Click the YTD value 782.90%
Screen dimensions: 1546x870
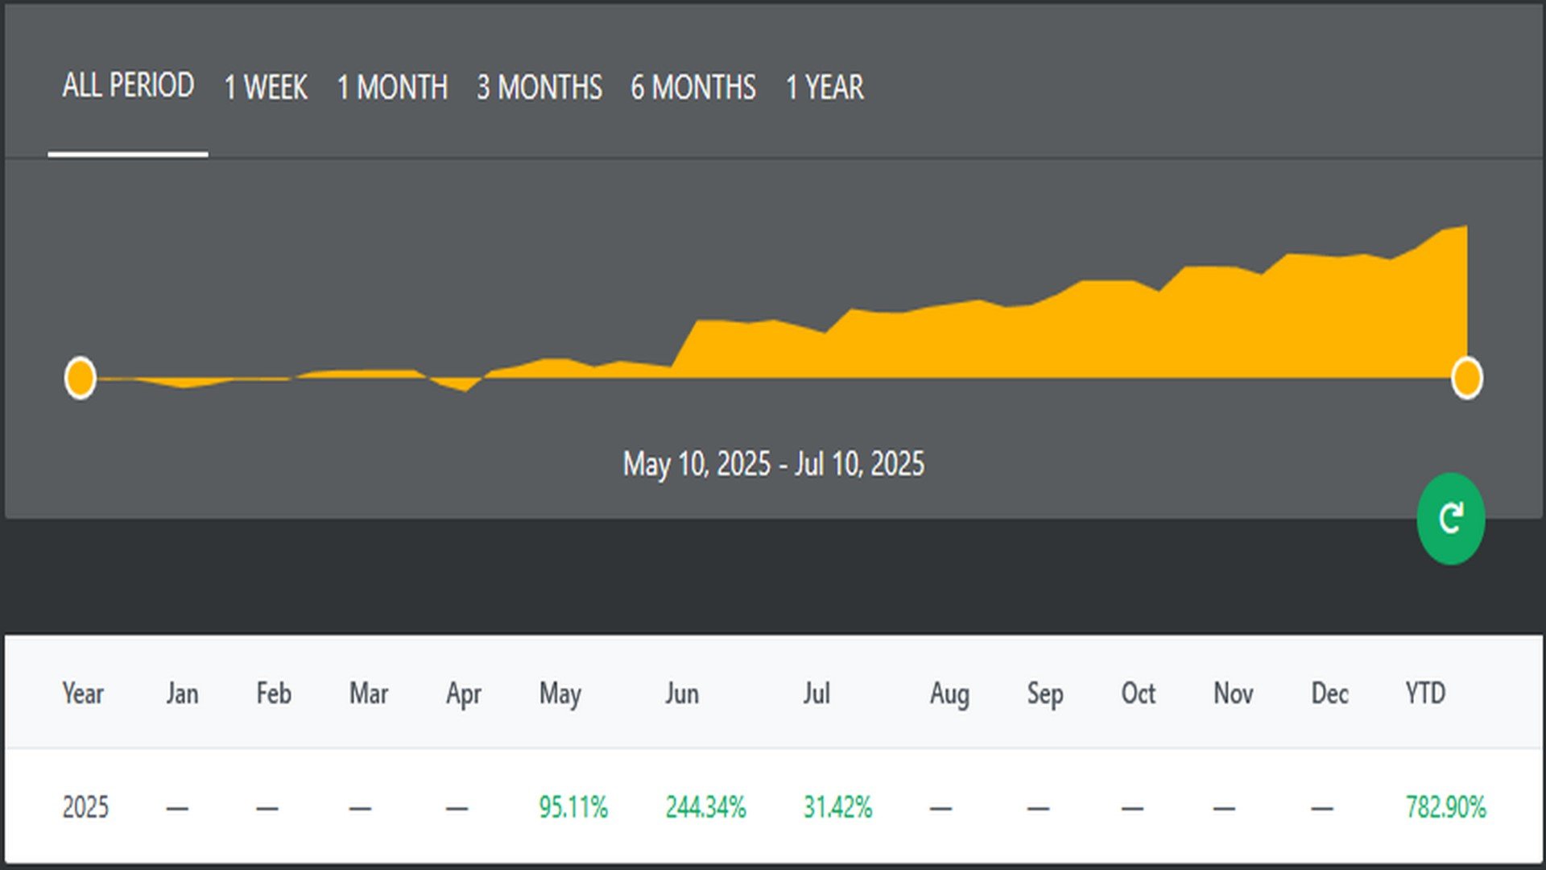(x=1445, y=807)
